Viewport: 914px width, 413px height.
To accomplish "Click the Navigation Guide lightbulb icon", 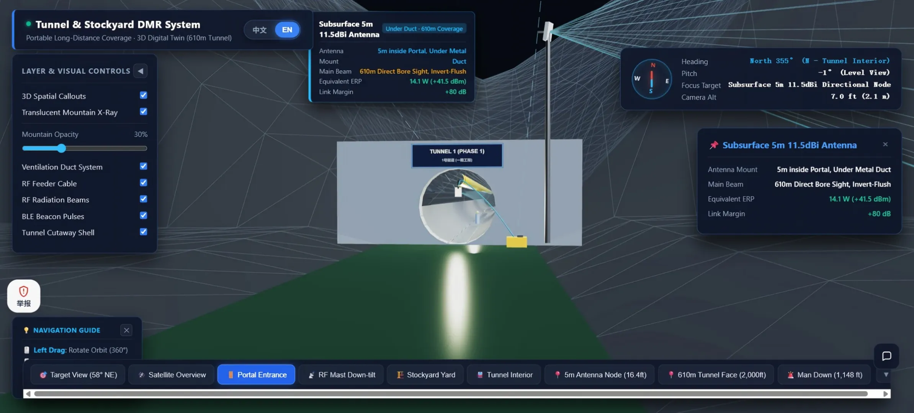I will [26, 330].
